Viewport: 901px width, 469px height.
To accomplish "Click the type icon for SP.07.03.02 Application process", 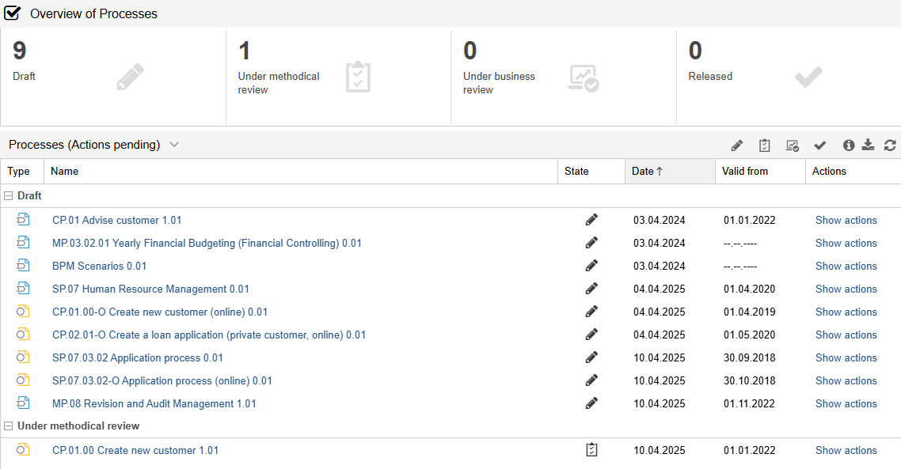I will coord(23,357).
